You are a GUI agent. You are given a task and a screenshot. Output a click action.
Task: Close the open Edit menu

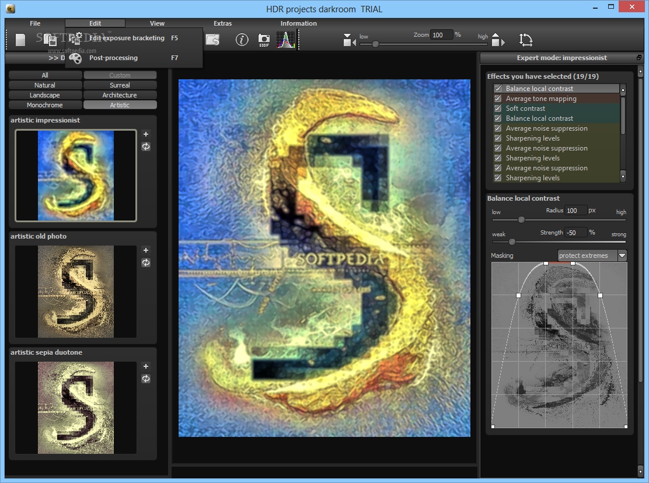coord(95,23)
